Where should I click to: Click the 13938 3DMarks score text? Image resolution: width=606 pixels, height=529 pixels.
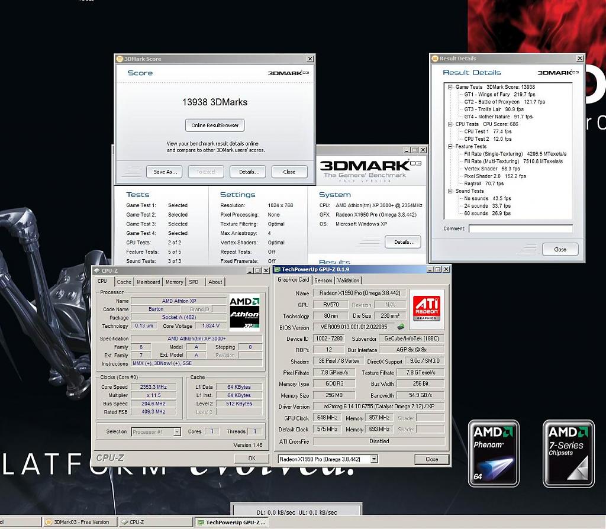point(215,102)
